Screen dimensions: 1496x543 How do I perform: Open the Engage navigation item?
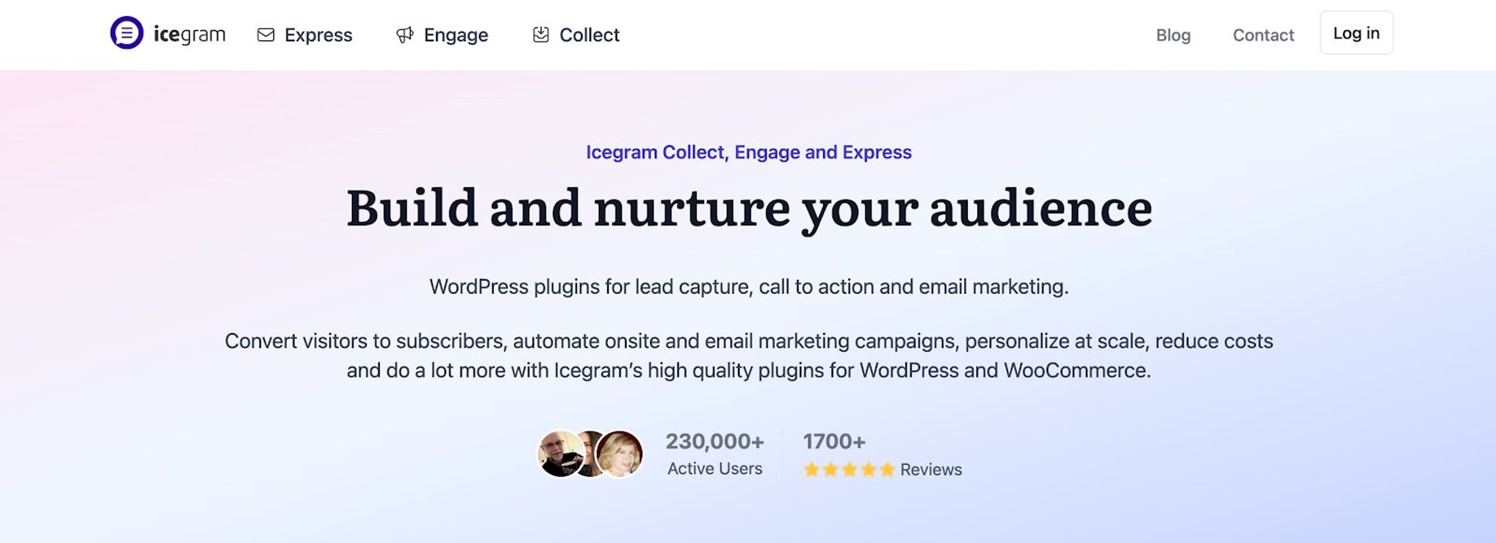[x=456, y=35]
